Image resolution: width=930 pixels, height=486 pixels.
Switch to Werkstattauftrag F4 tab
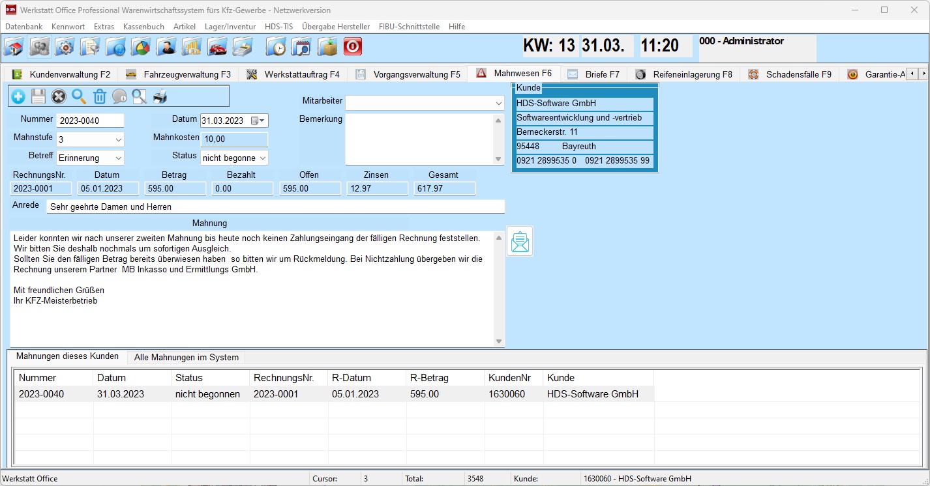[x=293, y=74]
